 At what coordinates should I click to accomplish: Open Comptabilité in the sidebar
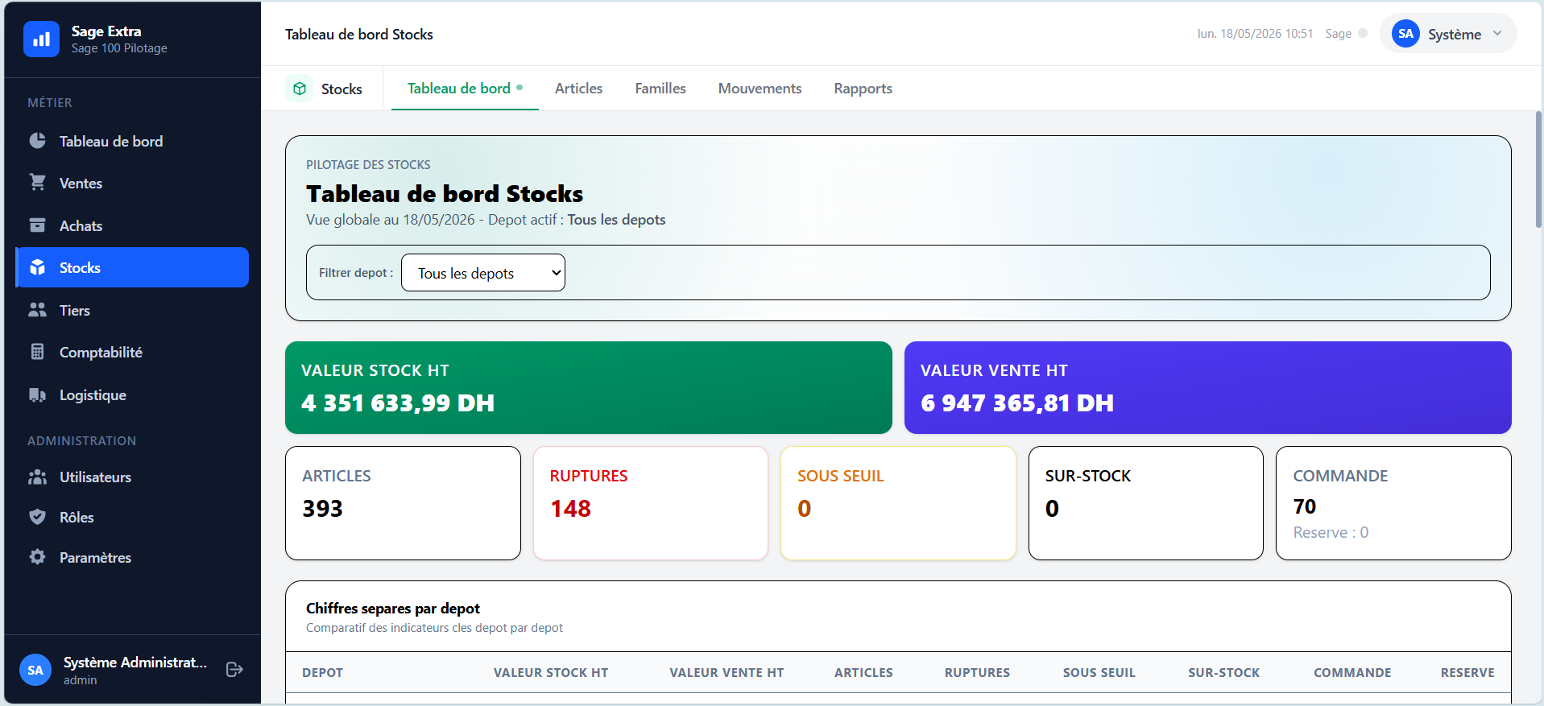[132, 352]
